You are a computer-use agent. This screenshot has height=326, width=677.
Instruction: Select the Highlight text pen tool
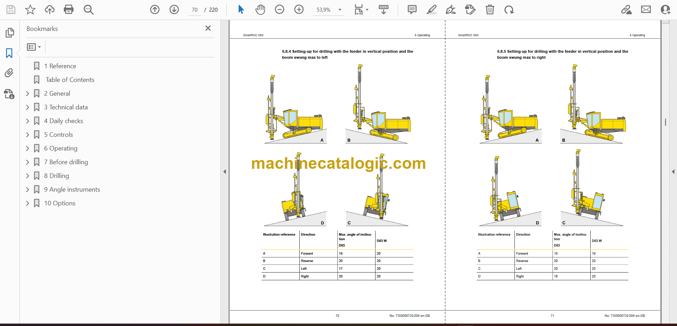(x=431, y=9)
